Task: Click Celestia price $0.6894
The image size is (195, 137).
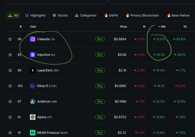Action: [x=120, y=39]
